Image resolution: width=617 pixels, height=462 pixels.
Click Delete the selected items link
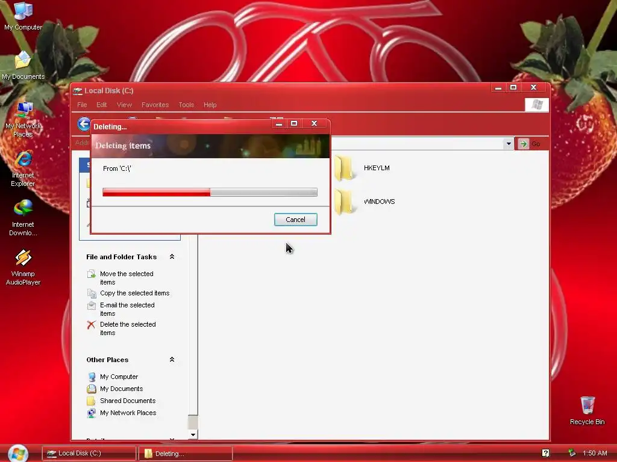[128, 328]
